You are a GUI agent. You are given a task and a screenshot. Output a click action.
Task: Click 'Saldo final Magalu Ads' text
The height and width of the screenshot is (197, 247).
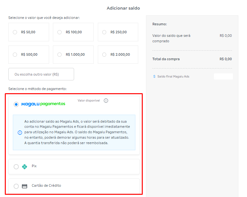[x=173, y=77]
